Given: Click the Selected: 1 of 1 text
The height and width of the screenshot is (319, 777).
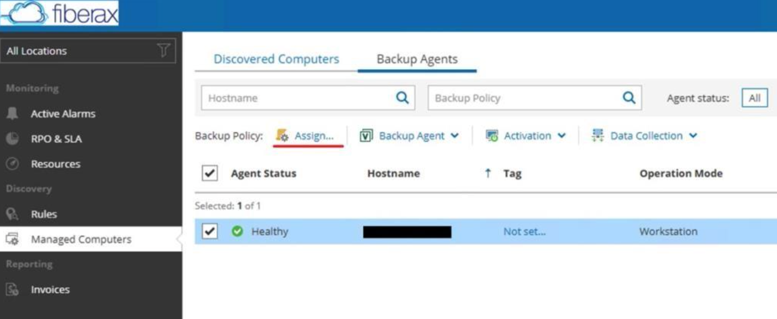Looking at the screenshot, I should 228,206.
